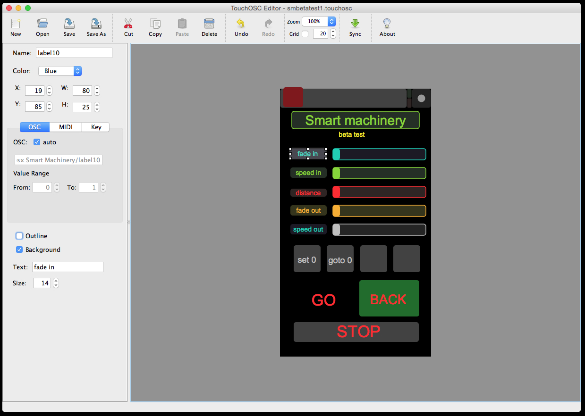The height and width of the screenshot is (416, 585).
Task: Click the W width field showing 80
Action: [x=82, y=91]
